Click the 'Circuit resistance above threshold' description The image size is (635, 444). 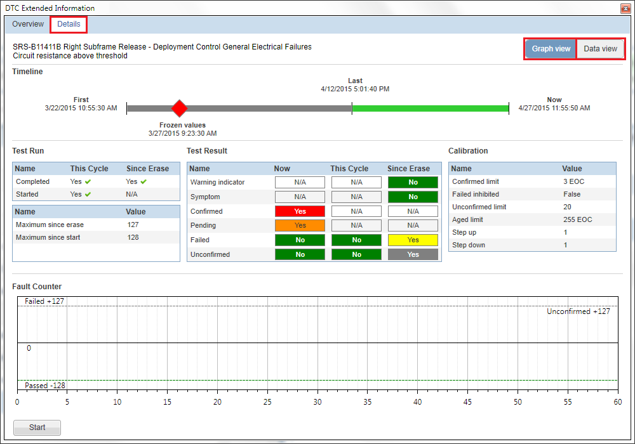(x=70, y=56)
